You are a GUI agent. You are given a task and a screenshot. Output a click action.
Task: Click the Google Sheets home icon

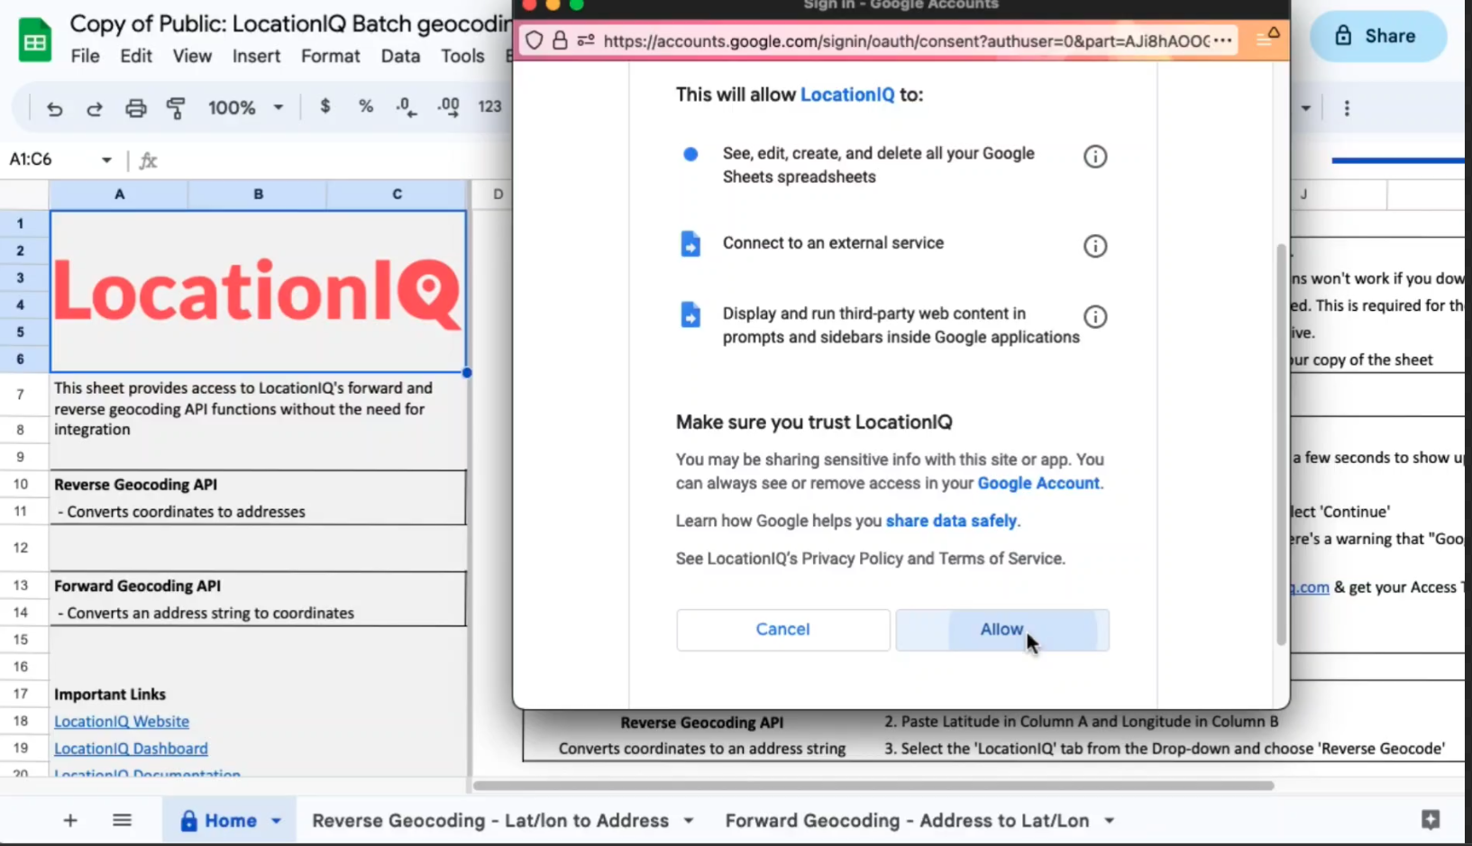pos(34,41)
